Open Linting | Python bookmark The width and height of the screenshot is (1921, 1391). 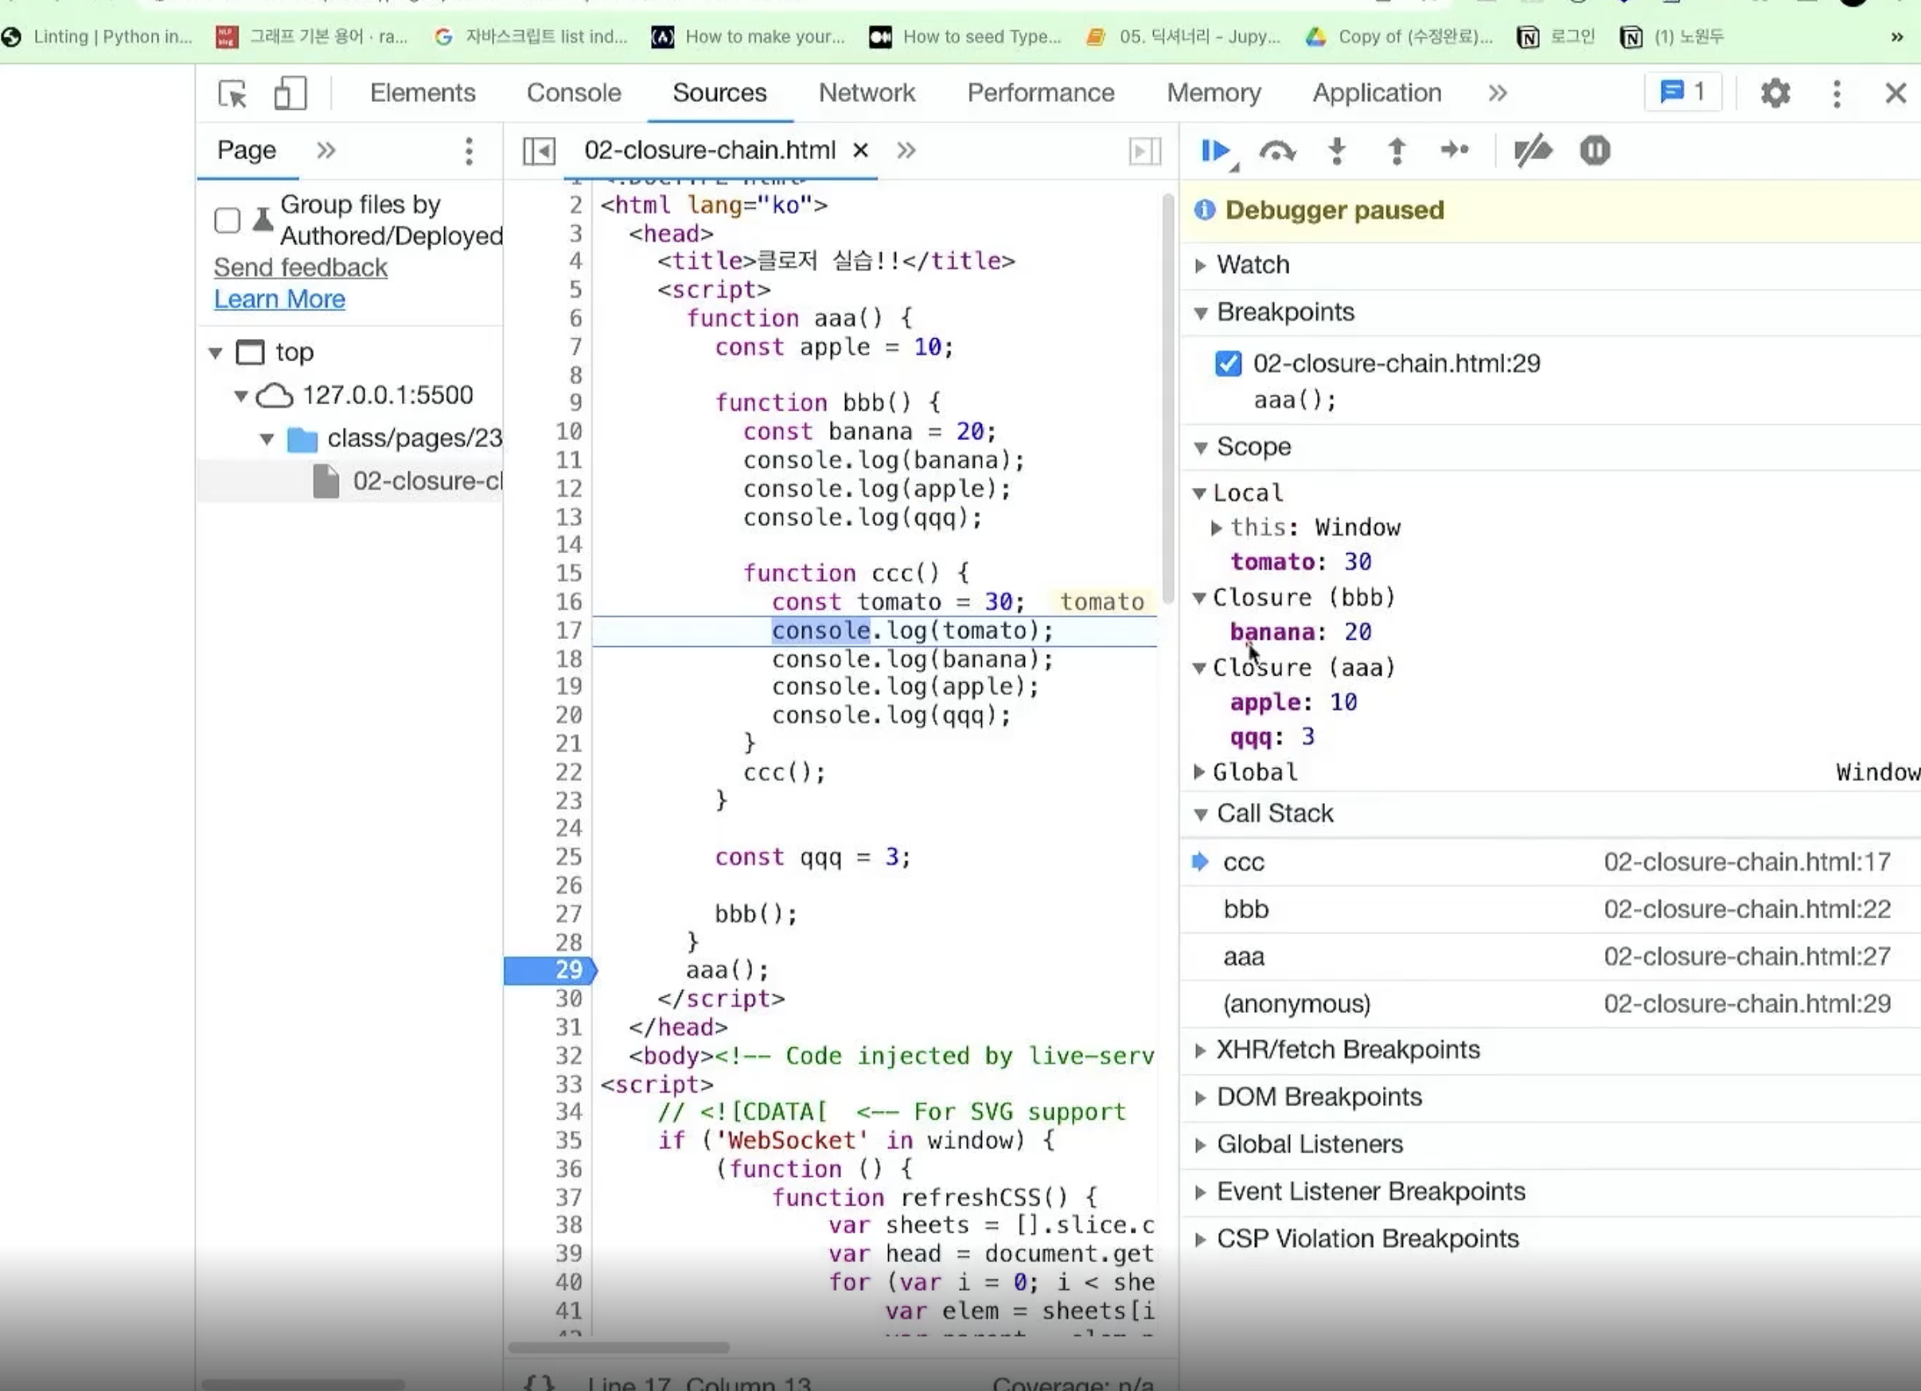click(x=97, y=37)
